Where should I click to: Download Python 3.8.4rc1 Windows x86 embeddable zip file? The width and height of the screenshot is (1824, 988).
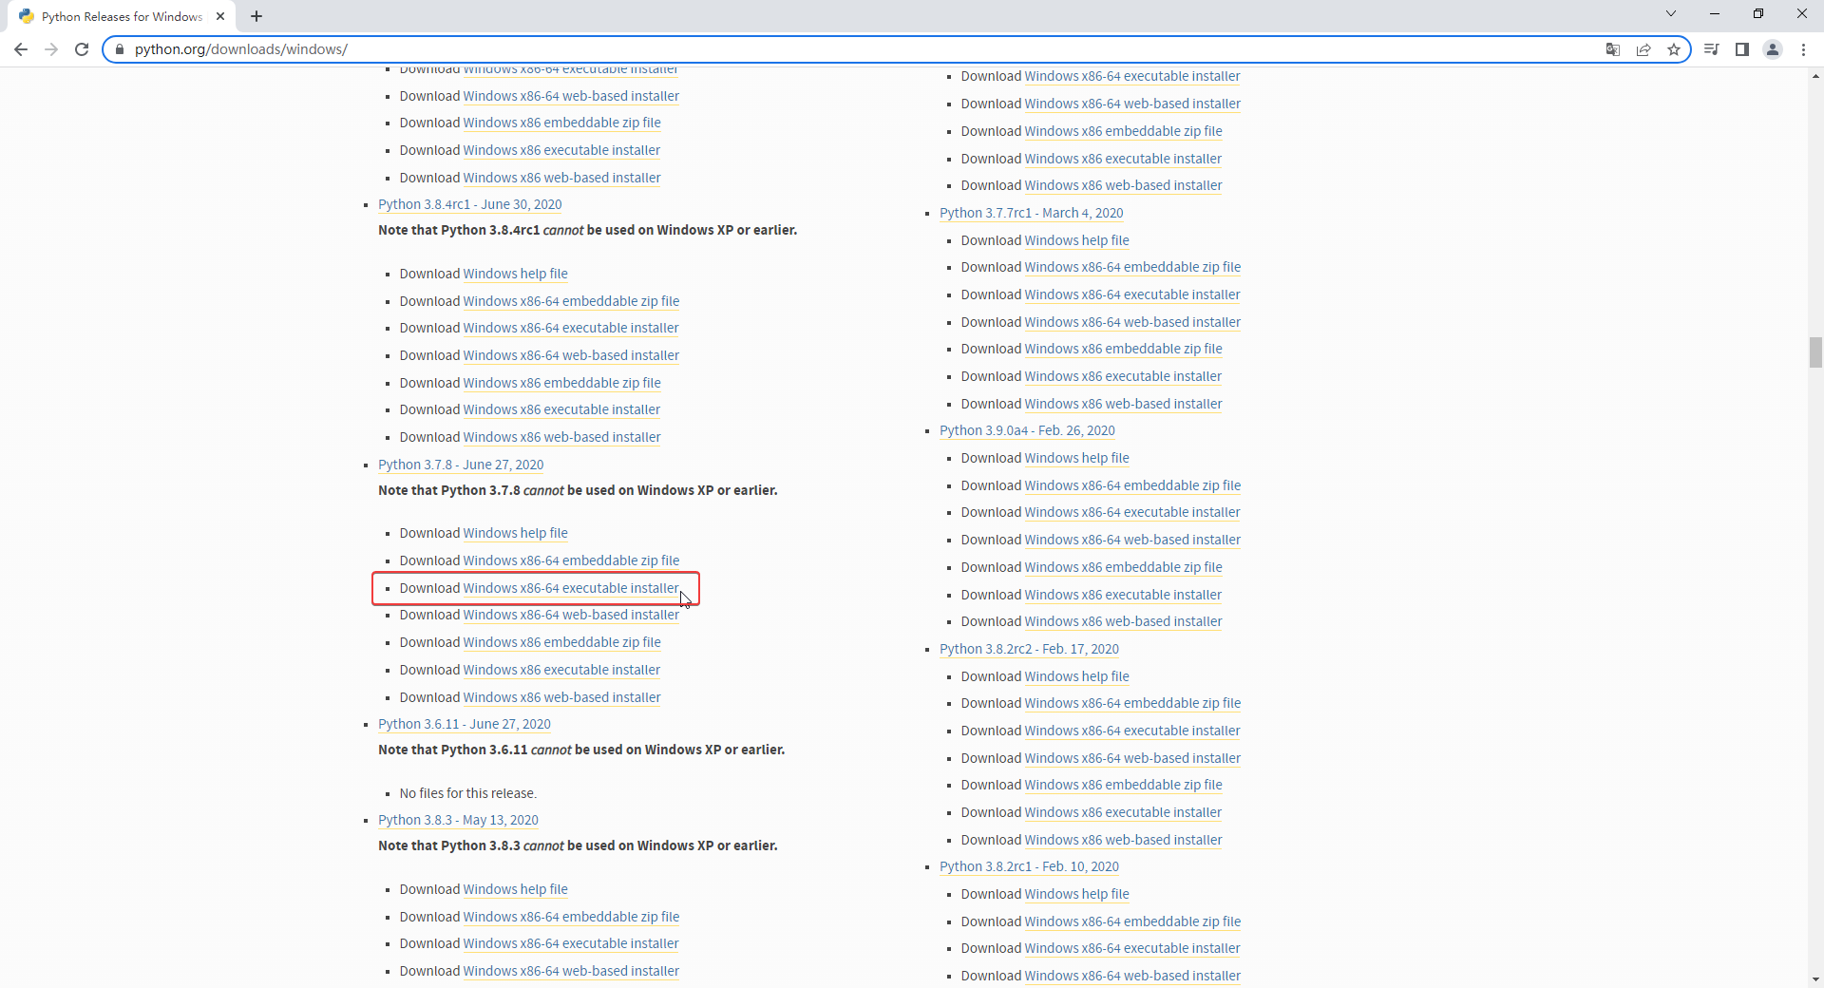coord(561,383)
